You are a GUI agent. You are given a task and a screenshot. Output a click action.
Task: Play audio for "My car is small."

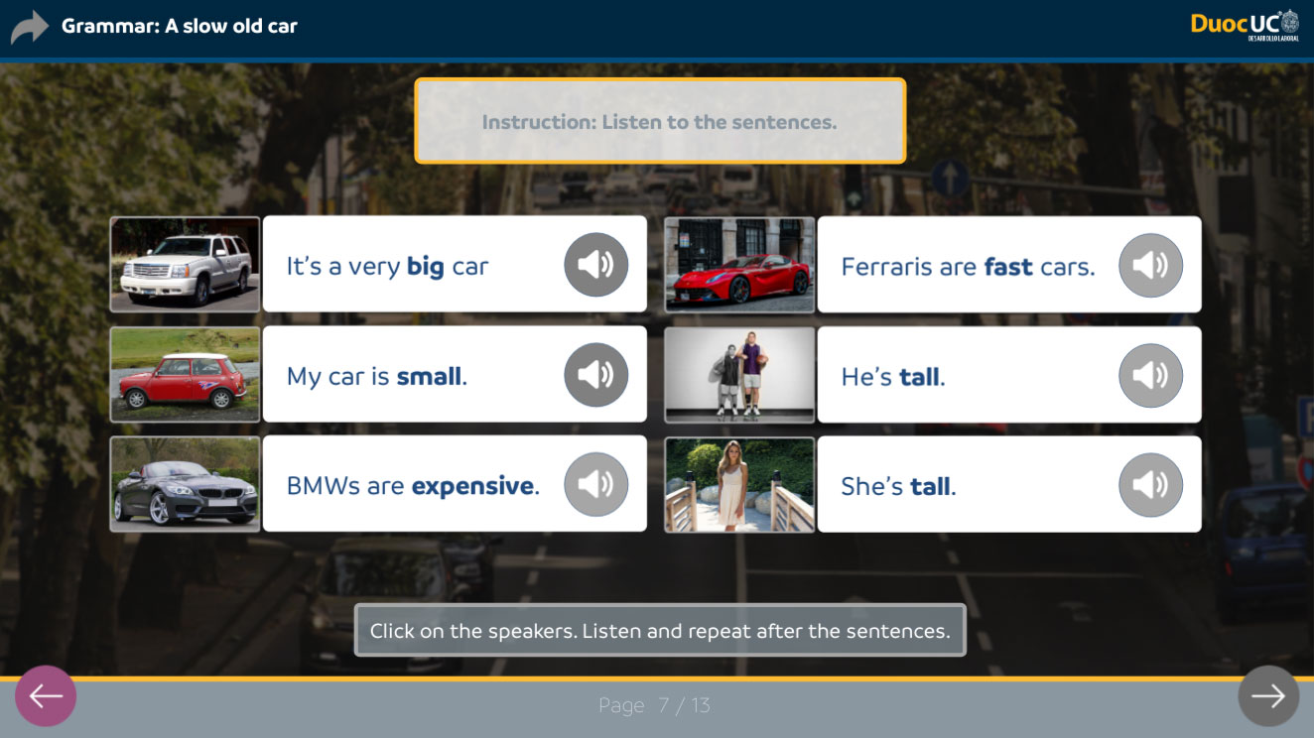pyautogui.click(x=595, y=375)
